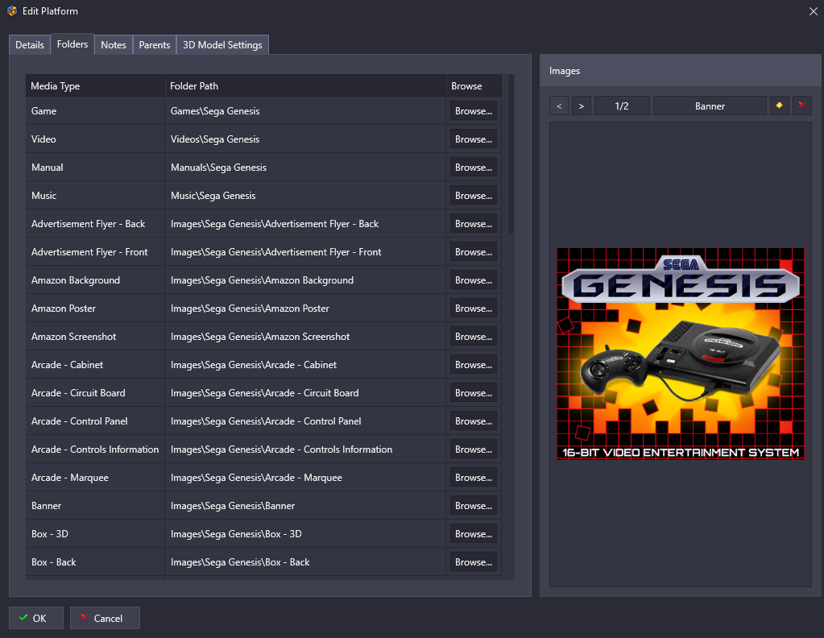Viewport: 824px width, 638px height.
Task: Select the Game media type cell
Action: (95, 111)
